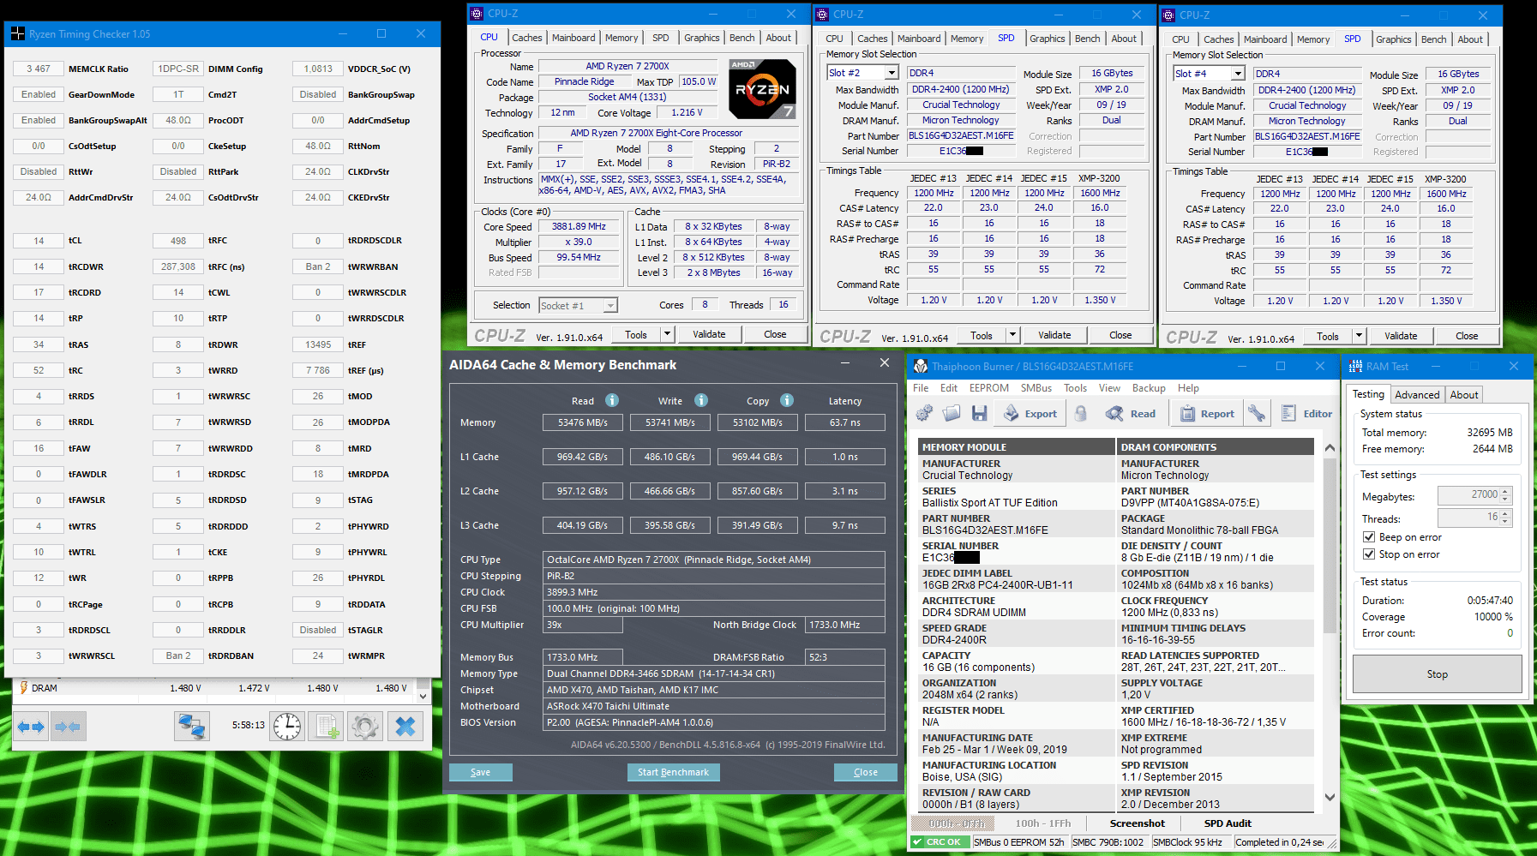Screen dimensions: 1537x856
Task: Click the Report clipboard toolbar button
Action: tap(1207, 413)
